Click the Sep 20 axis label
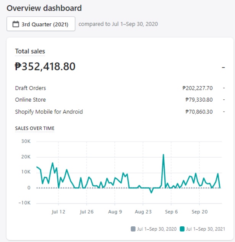The width and height of the screenshot is (235, 242). pos(199,212)
